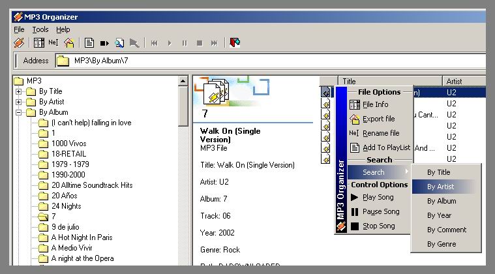495x274 pixels.
Task: Choose Rename file in context menu
Action: click(x=380, y=133)
